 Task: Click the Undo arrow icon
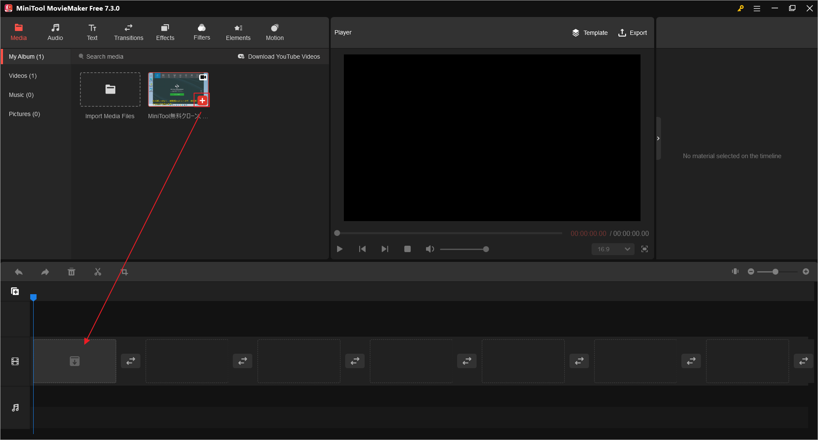[x=19, y=272]
